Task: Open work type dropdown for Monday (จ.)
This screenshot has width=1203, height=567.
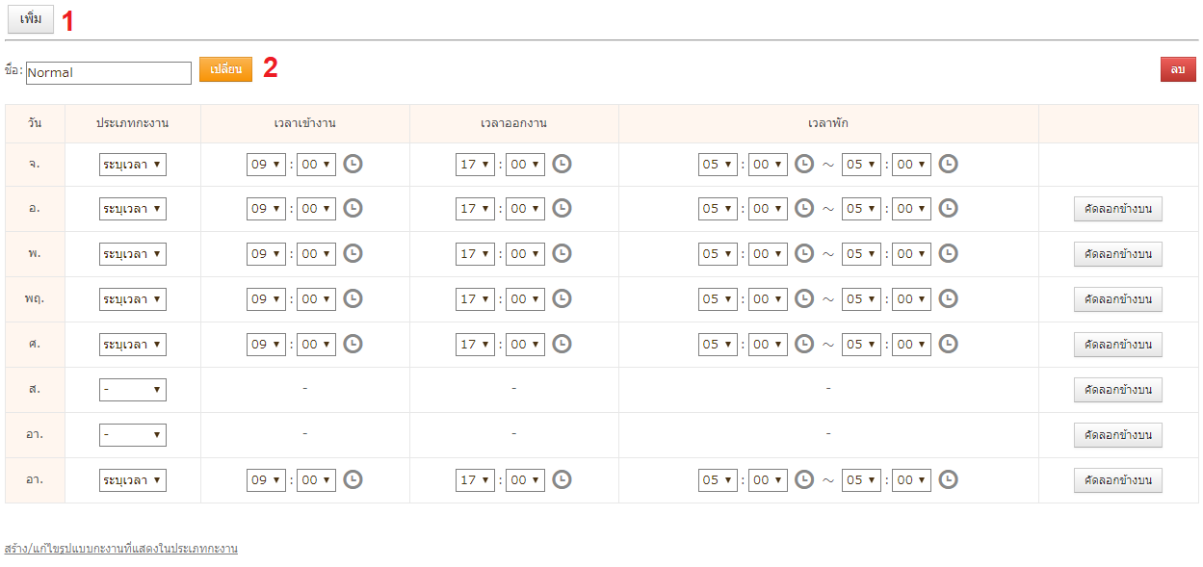Action: 133,165
